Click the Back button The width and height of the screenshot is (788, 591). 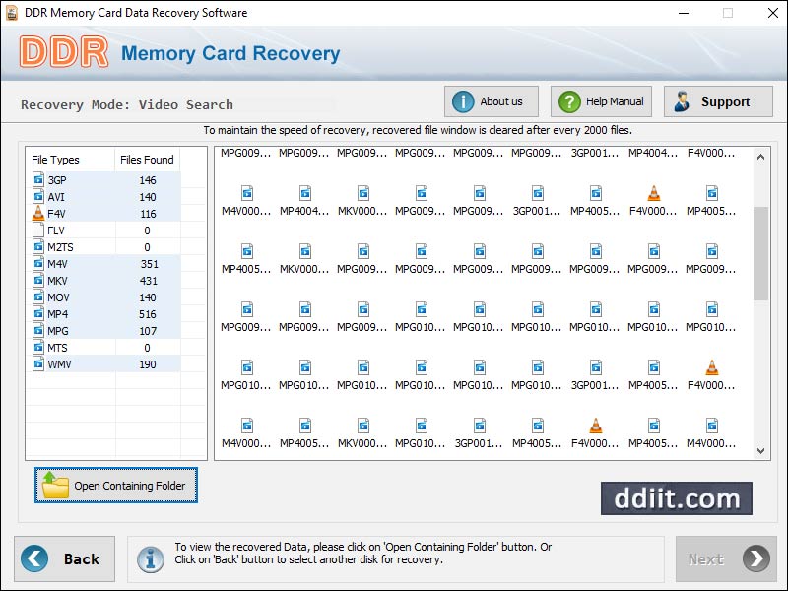click(x=64, y=558)
